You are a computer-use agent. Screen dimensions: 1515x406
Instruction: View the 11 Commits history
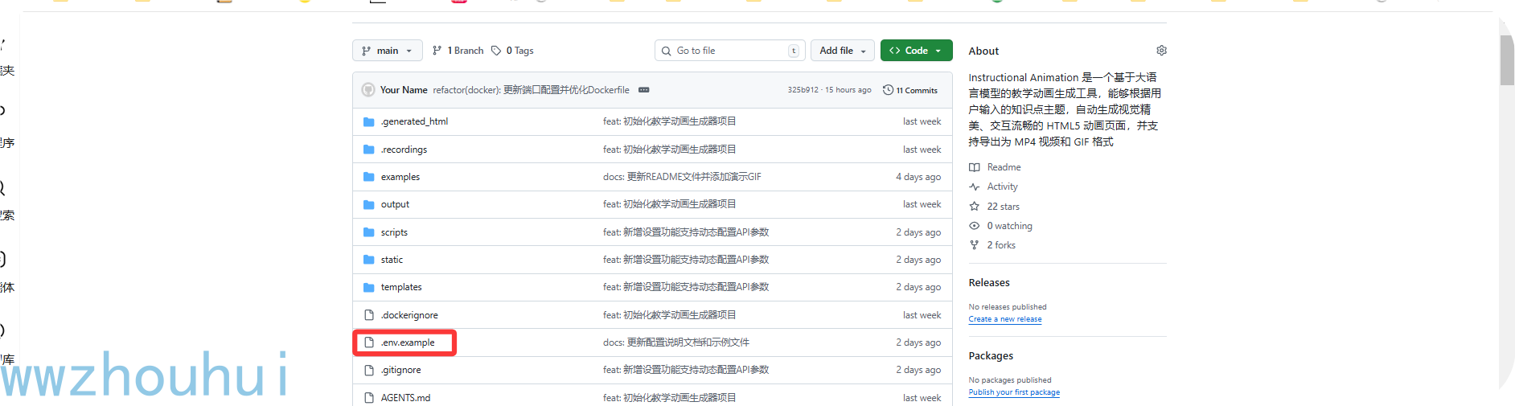coord(910,90)
